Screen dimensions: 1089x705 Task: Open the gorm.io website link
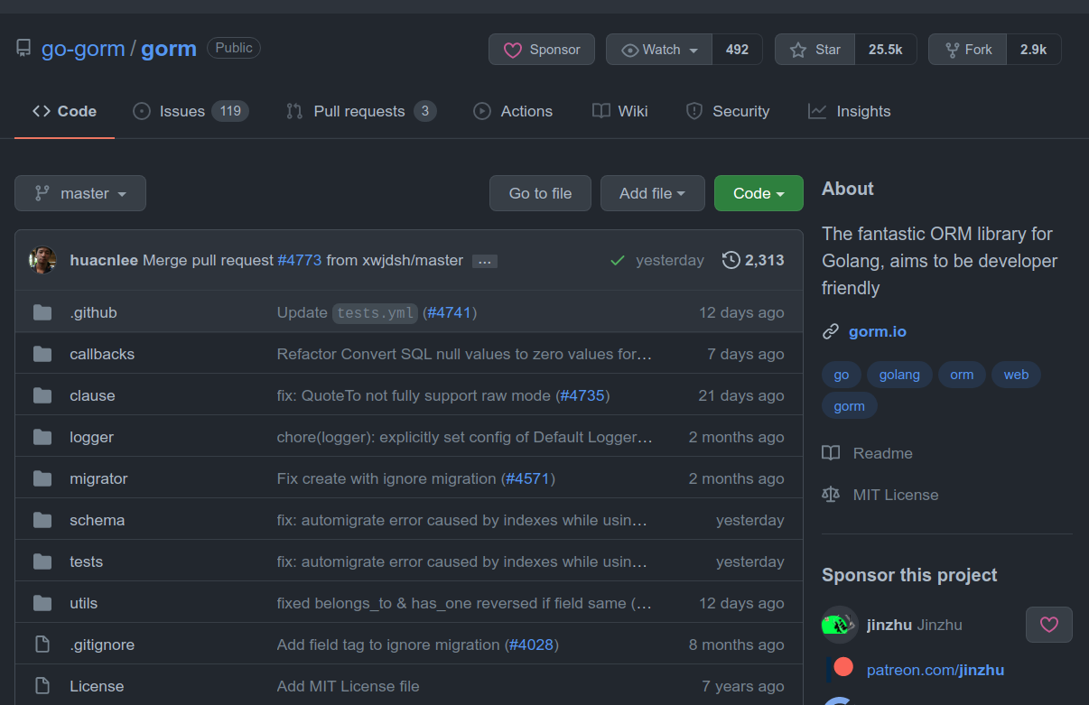[878, 331]
